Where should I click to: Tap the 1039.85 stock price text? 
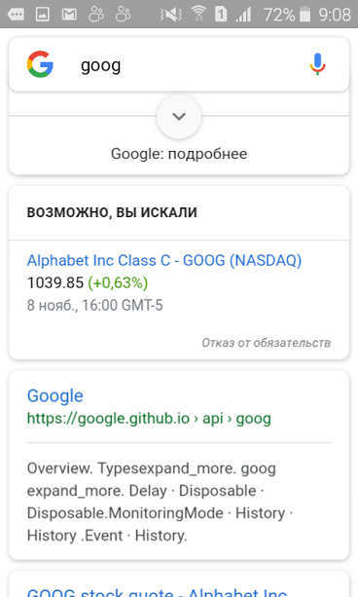[55, 282]
